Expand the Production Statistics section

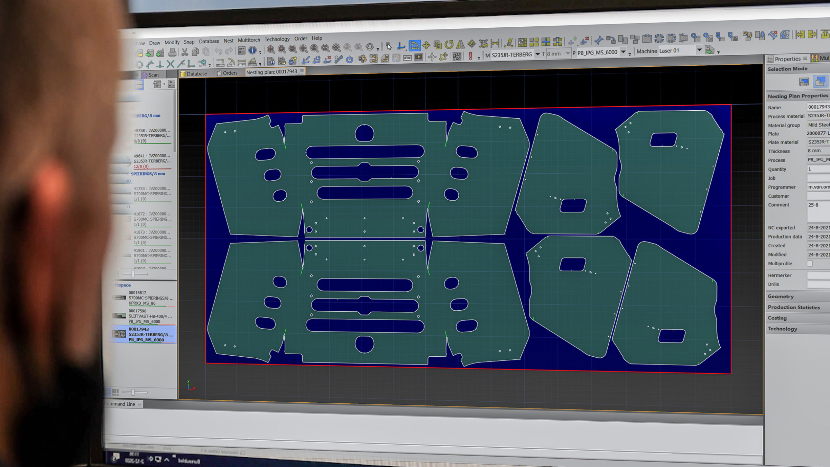coord(794,307)
